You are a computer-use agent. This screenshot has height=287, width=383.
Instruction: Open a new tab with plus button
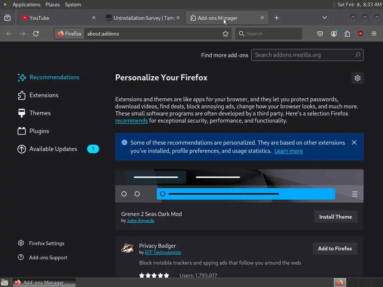click(276, 18)
